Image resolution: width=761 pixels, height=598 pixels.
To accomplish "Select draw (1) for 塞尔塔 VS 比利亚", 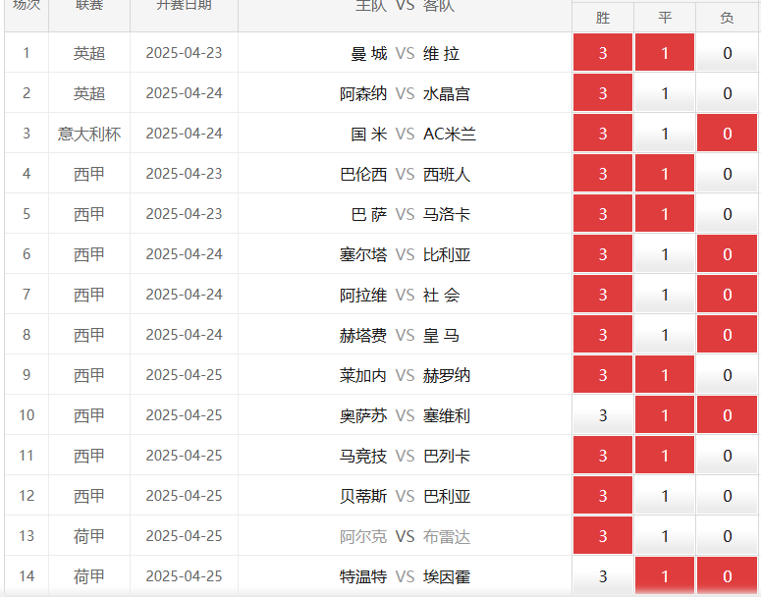I will 665,254.
